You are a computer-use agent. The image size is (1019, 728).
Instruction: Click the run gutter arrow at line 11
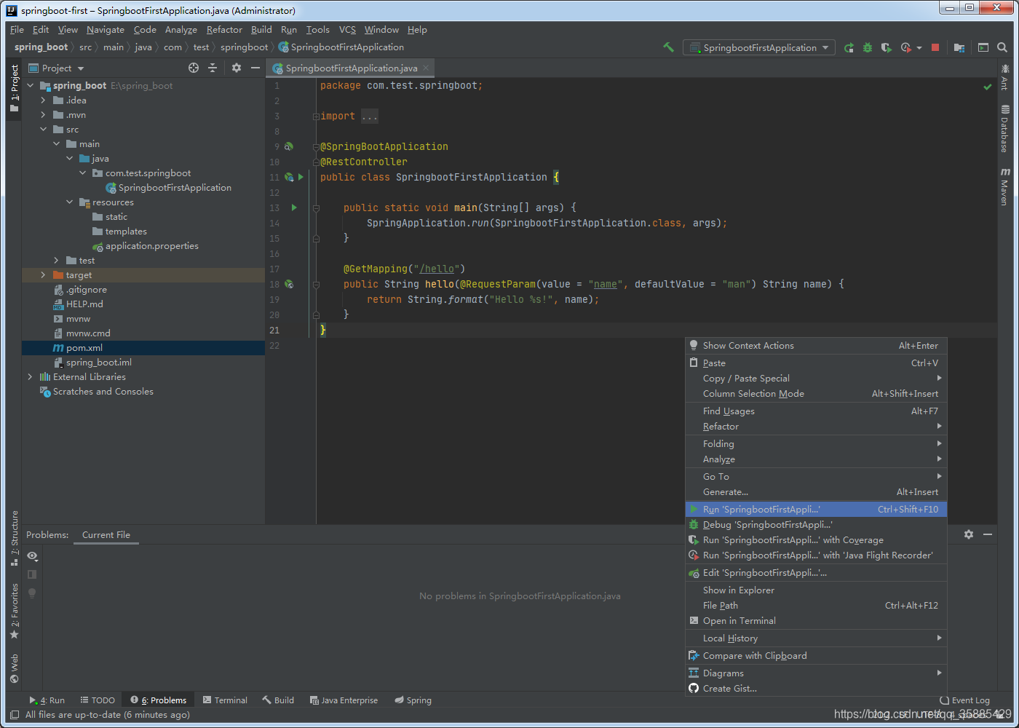[x=301, y=177]
